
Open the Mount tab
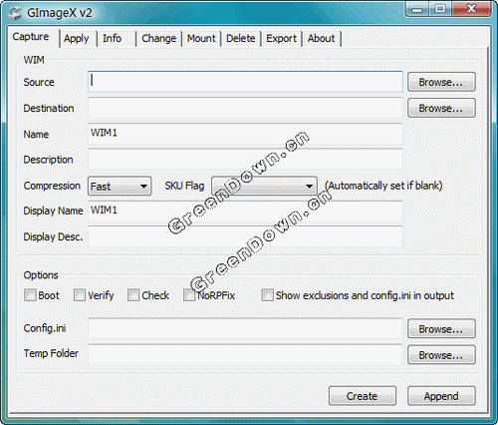(x=201, y=39)
